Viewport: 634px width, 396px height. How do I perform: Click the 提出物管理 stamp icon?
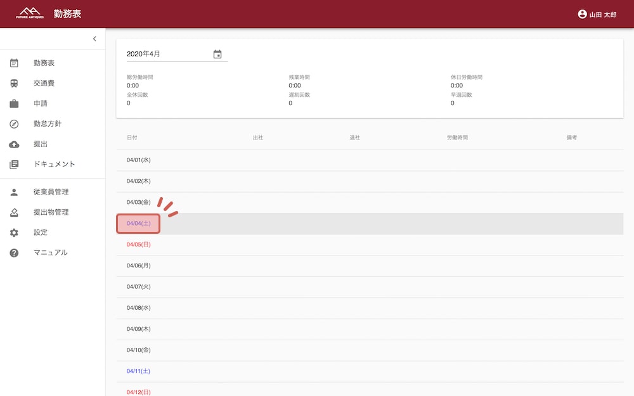click(14, 212)
